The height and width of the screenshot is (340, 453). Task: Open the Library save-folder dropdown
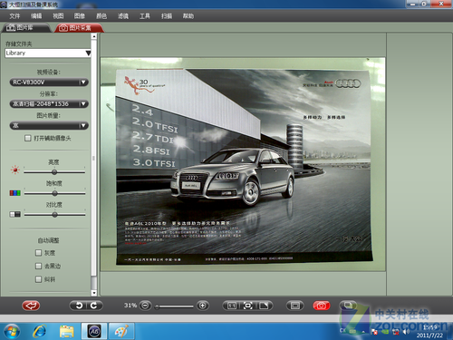[48, 53]
